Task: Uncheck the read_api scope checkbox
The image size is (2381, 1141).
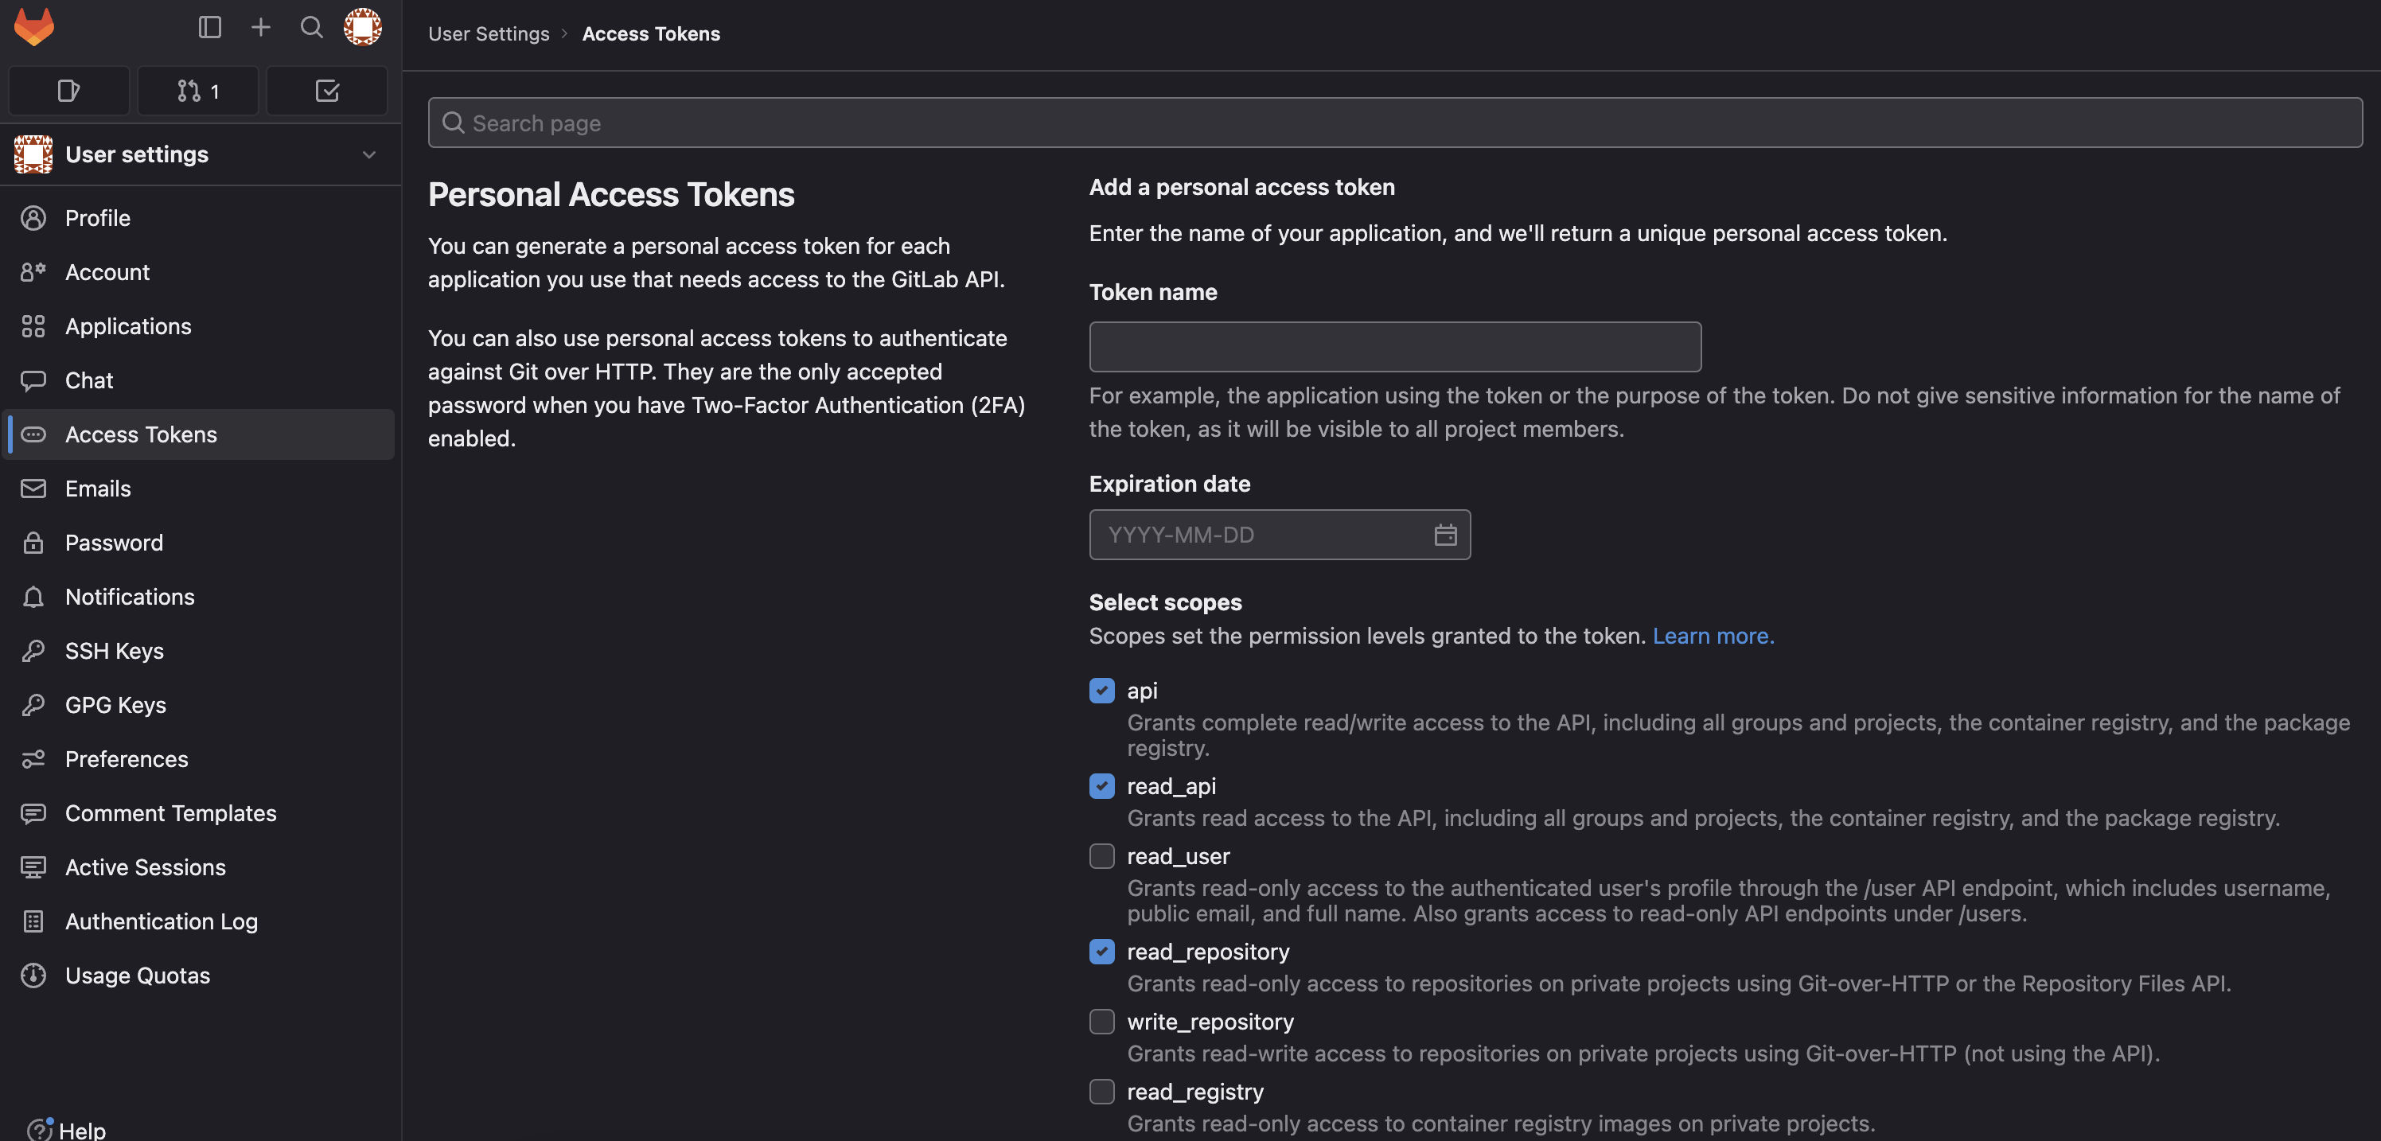Action: coord(1101,786)
